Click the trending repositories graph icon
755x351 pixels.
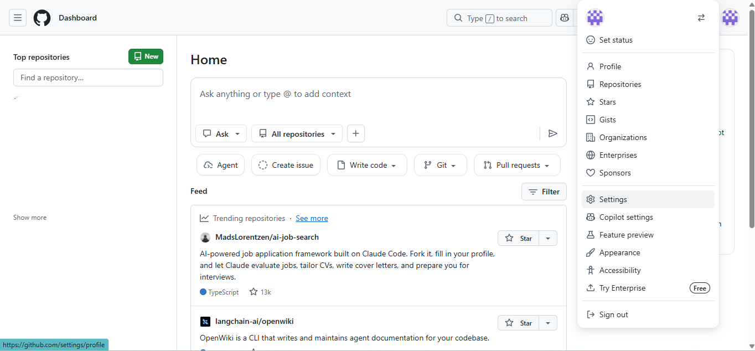[204, 218]
